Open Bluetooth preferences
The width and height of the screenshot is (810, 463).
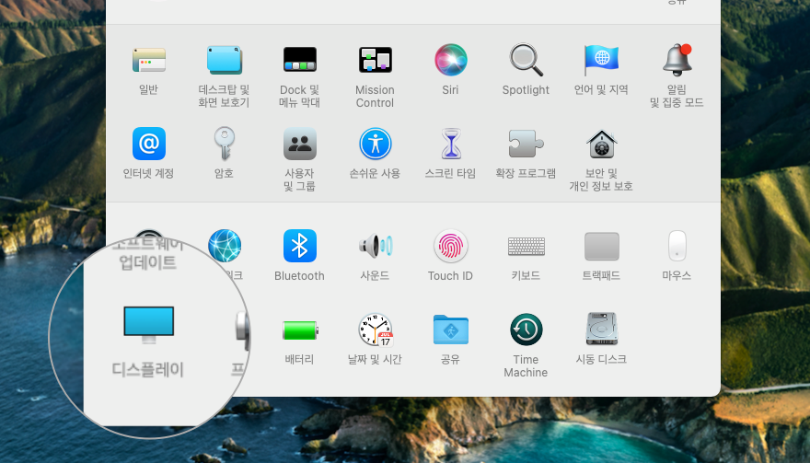tap(300, 246)
